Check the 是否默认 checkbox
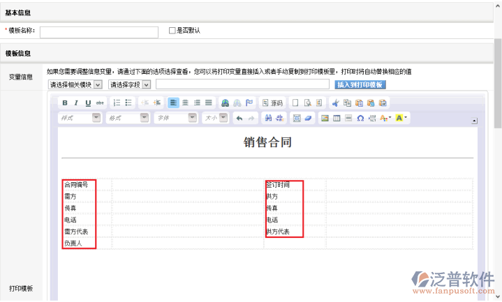The width and height of the screenshot is (502, 302). pyautogui.click(x=172, y=31)
